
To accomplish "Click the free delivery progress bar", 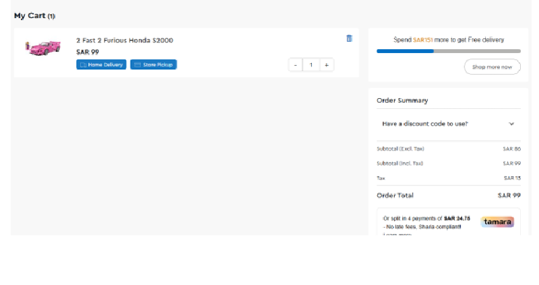I will [448, 51].
